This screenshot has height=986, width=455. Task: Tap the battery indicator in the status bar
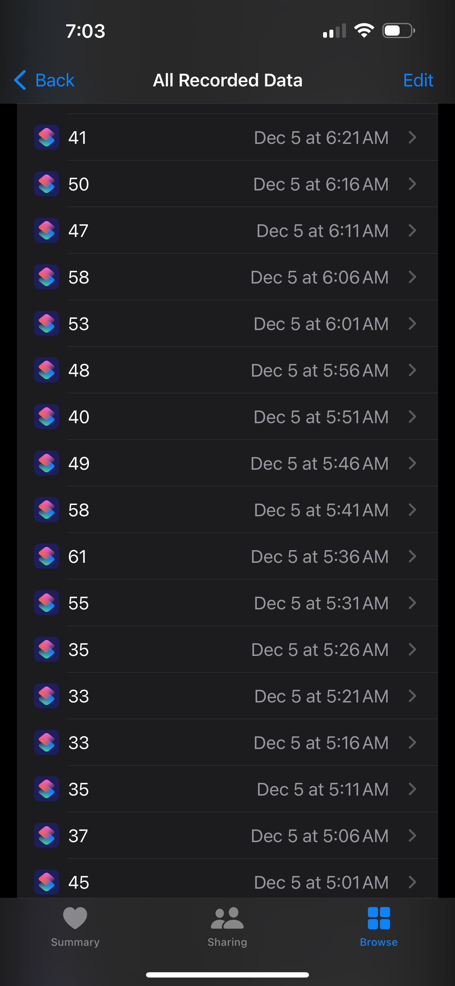click(x=399, y=31)
